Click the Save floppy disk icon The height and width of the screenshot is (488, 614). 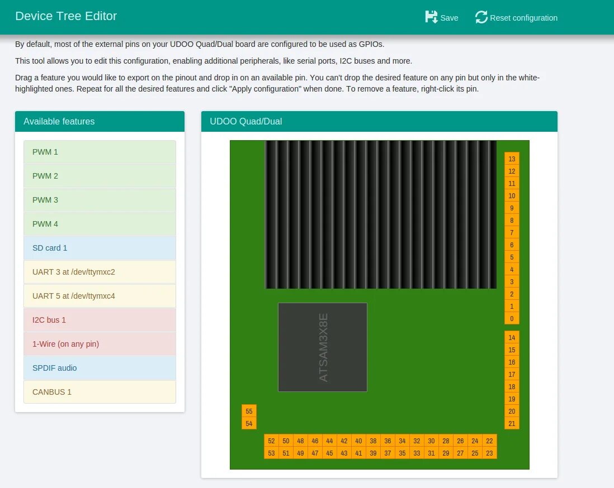click(431, 17)
